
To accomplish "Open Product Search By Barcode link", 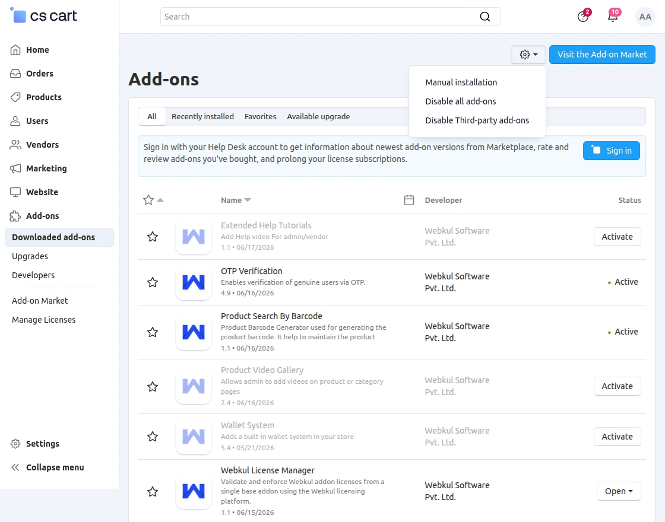I will [271, 316].
